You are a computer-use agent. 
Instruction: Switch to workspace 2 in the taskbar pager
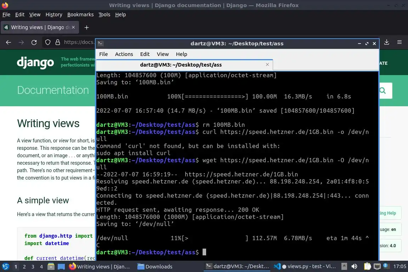[24, 267]
